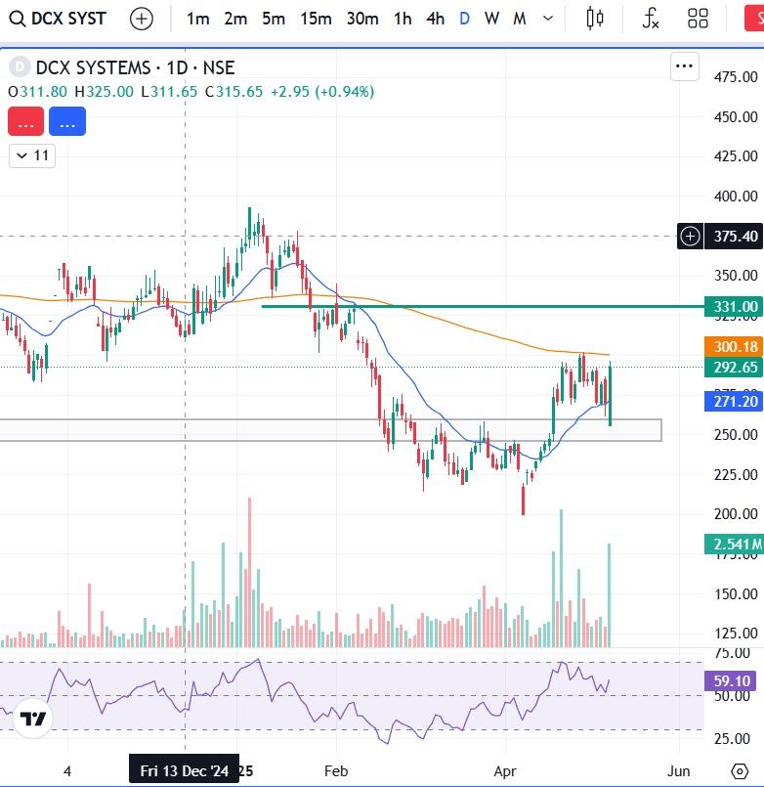Screen dimensions: 764x787
Task: Click the 2.541 M volume label
Action: [735, 545]
